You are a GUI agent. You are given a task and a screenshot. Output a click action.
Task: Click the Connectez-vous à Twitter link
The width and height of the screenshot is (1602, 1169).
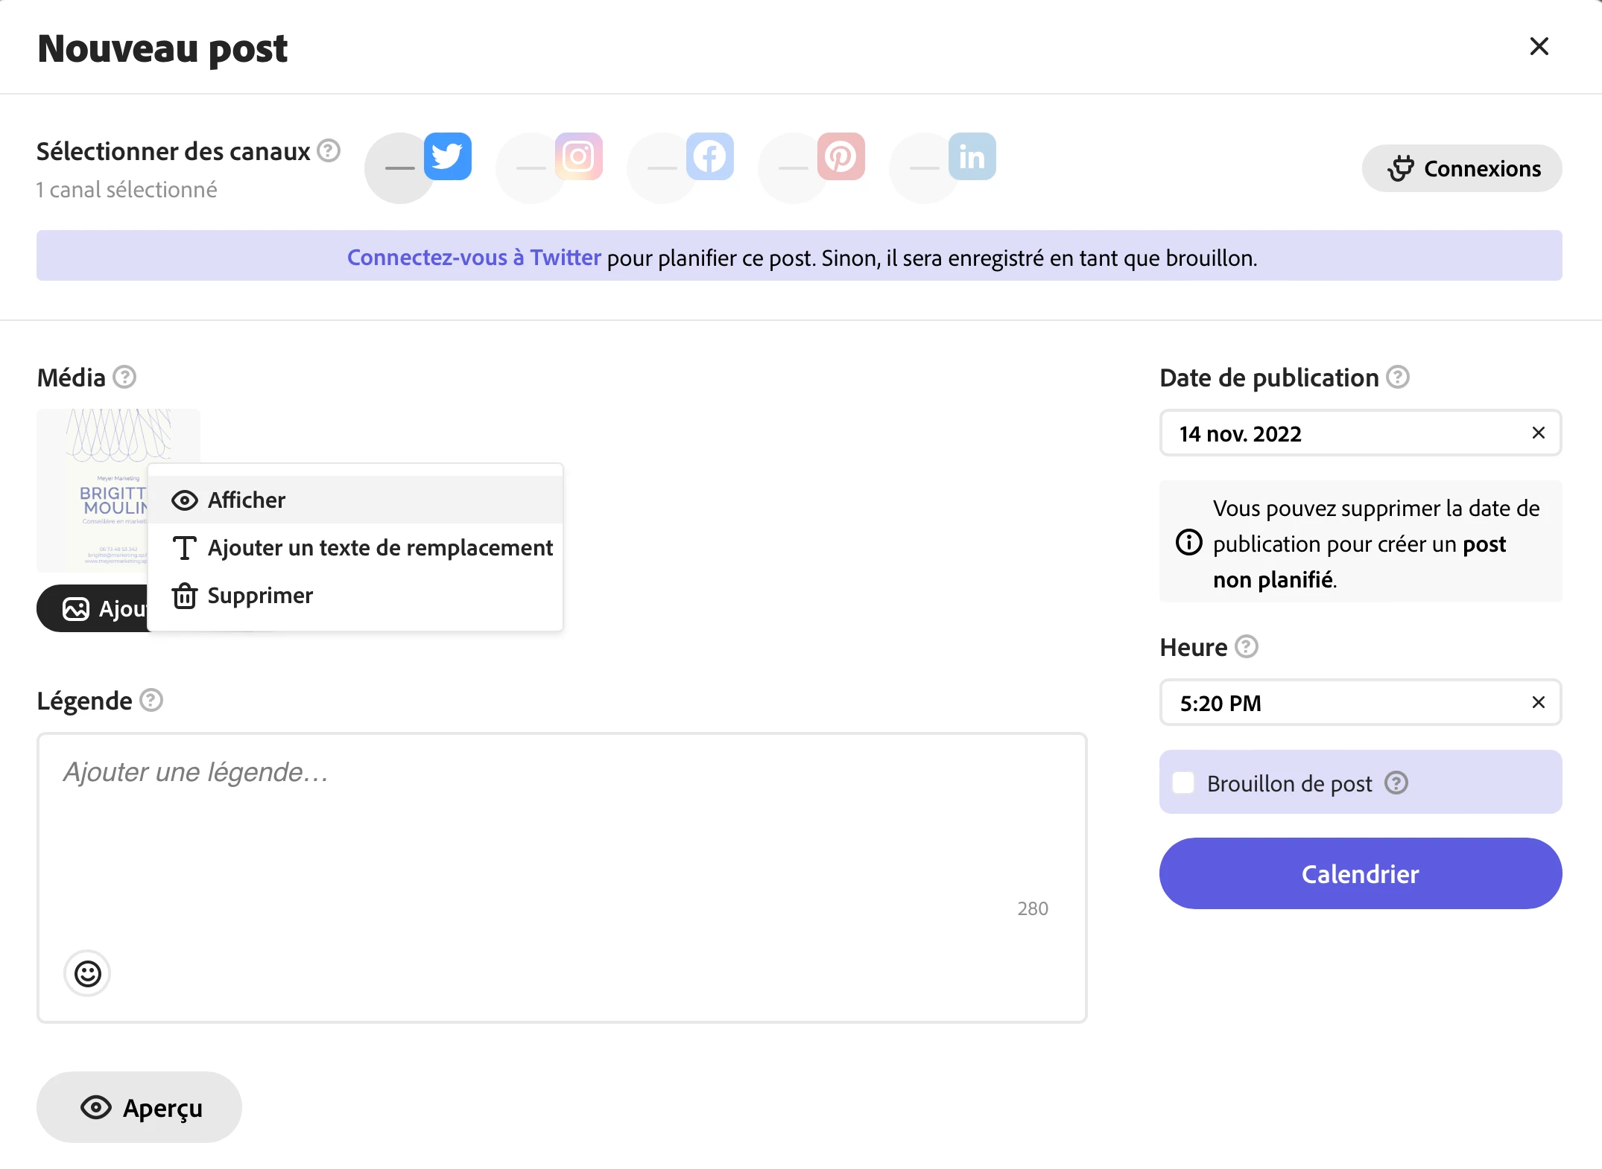click(474, 258)
